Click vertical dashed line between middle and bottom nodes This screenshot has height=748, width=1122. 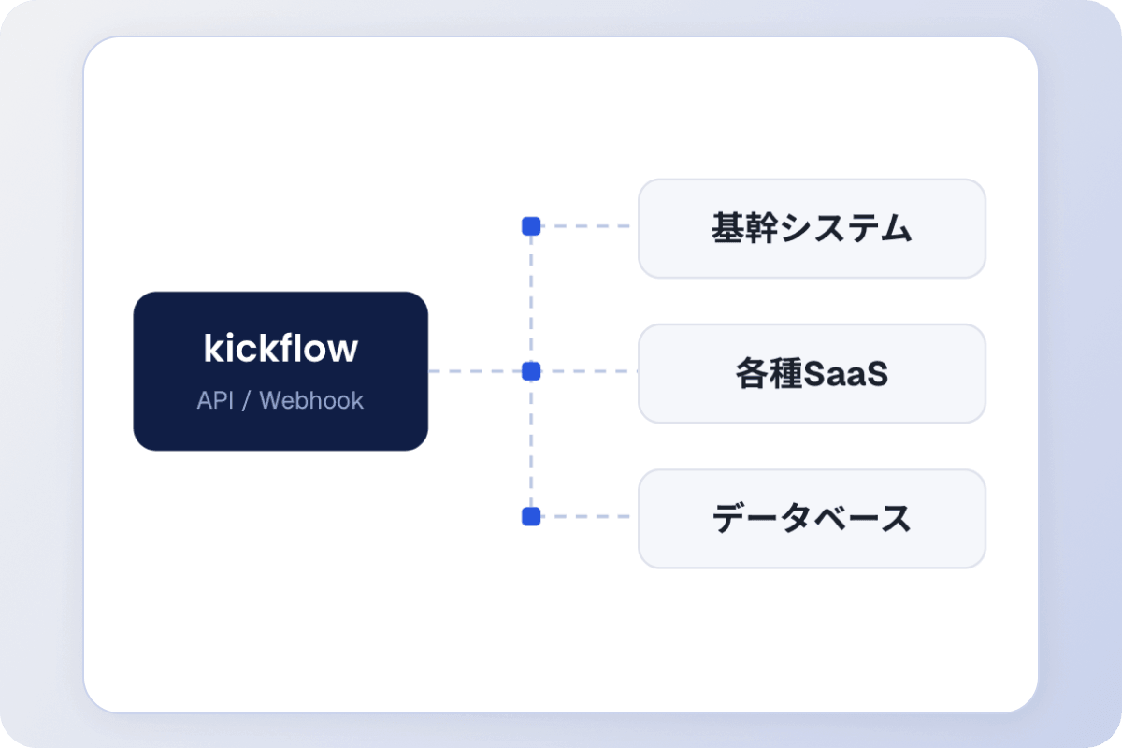(531, 444)
